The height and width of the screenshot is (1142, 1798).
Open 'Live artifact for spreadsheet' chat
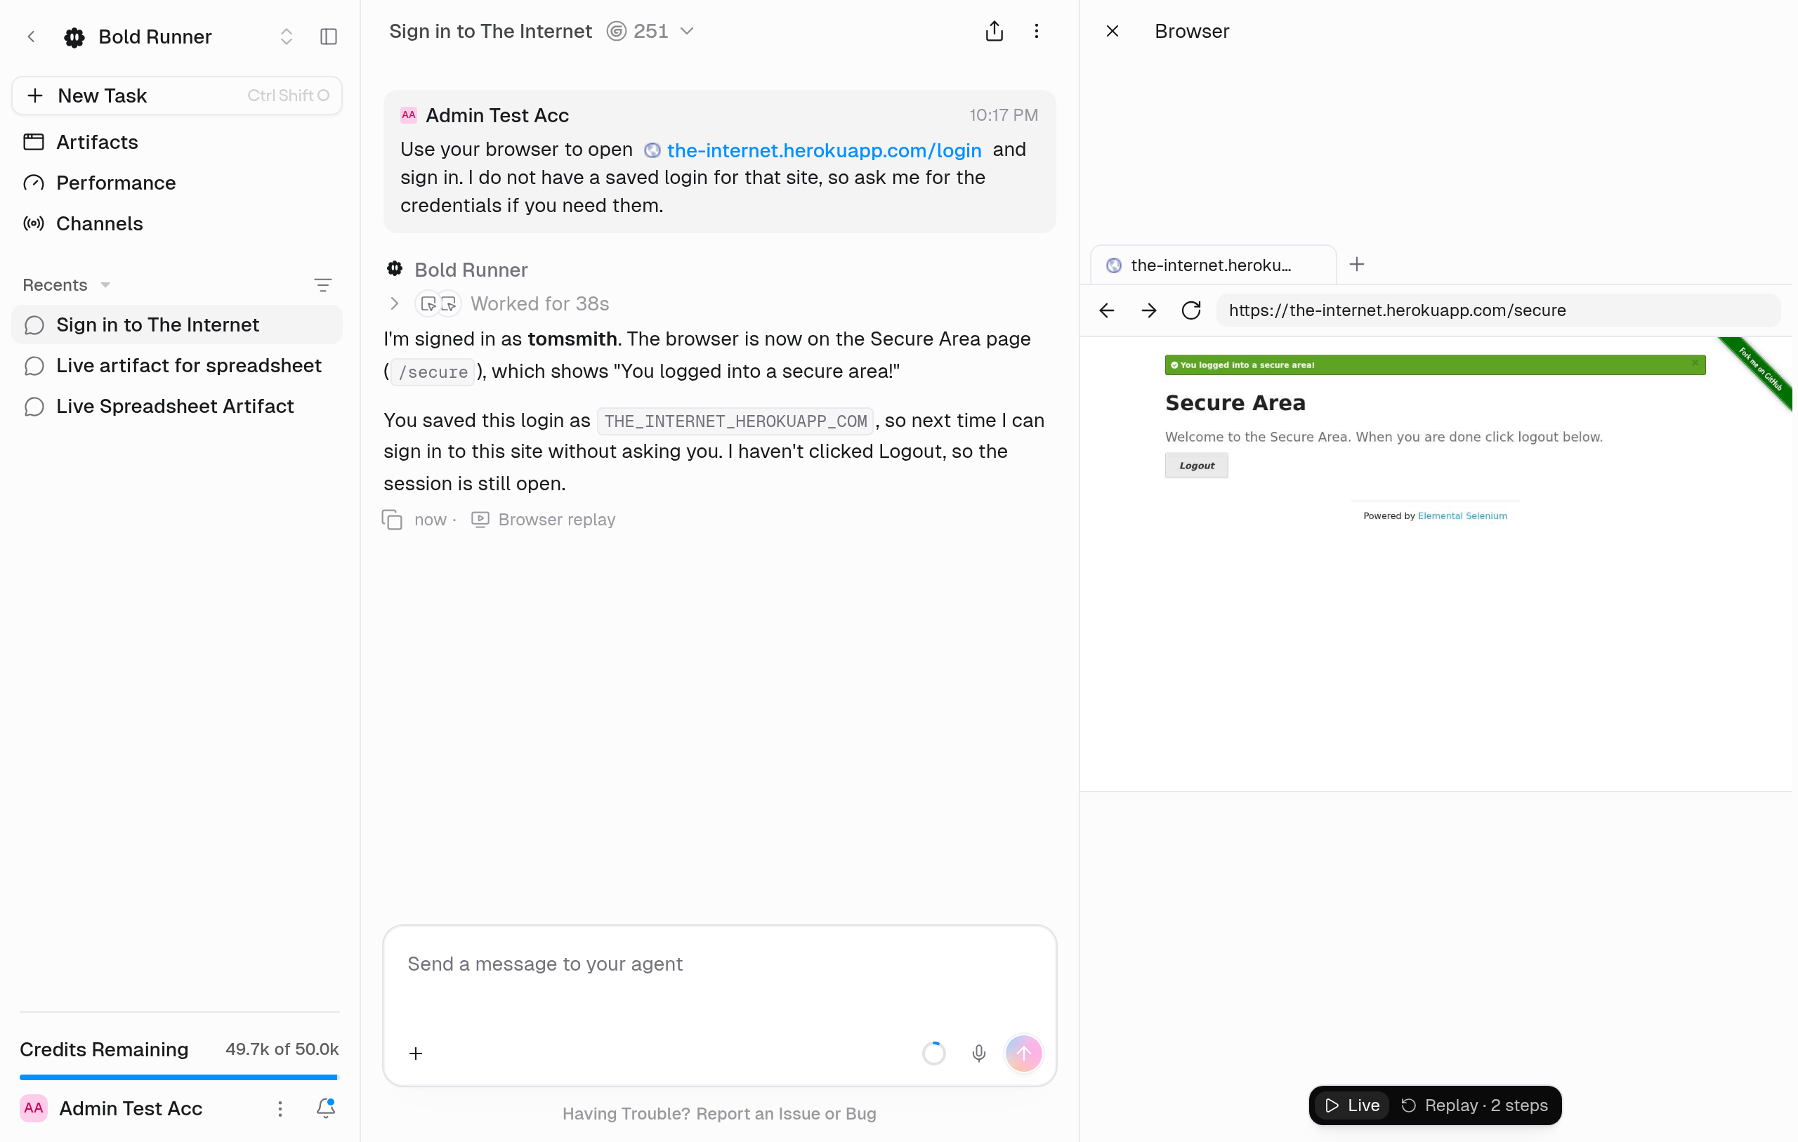click(x=177, y=366)
